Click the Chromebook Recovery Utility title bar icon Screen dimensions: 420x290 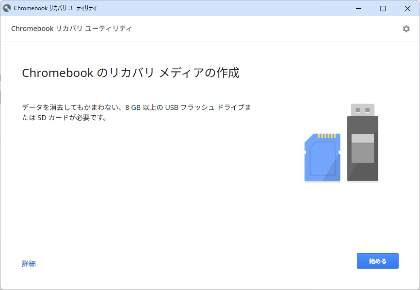click(6, 8)
